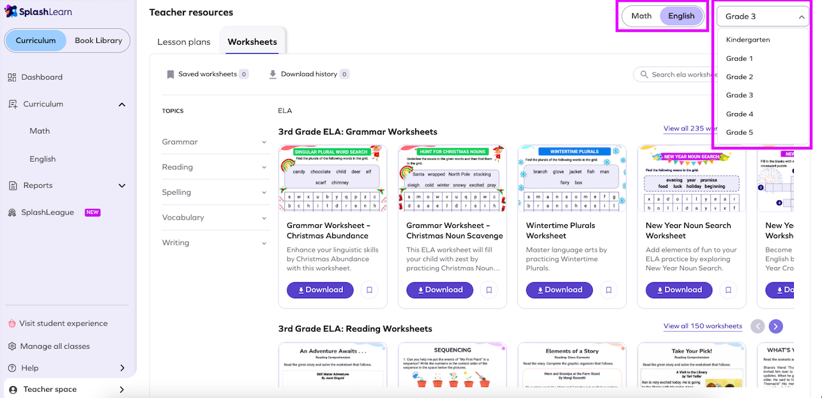The image size is (822, 398).
Task: Click View all 150 worksheets for Reading
Action: 703,326
